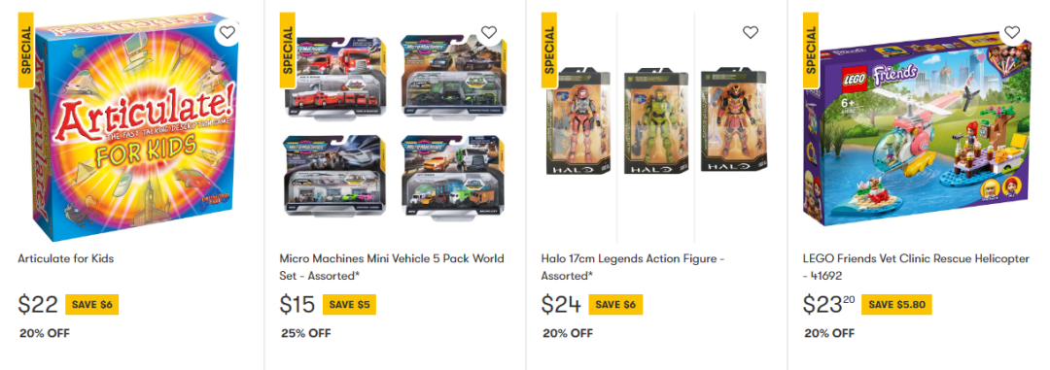Screen dimensions: 1050x370
Task: Open Micro Machines Mini Vehicle title link
Action: pos(392,267)
